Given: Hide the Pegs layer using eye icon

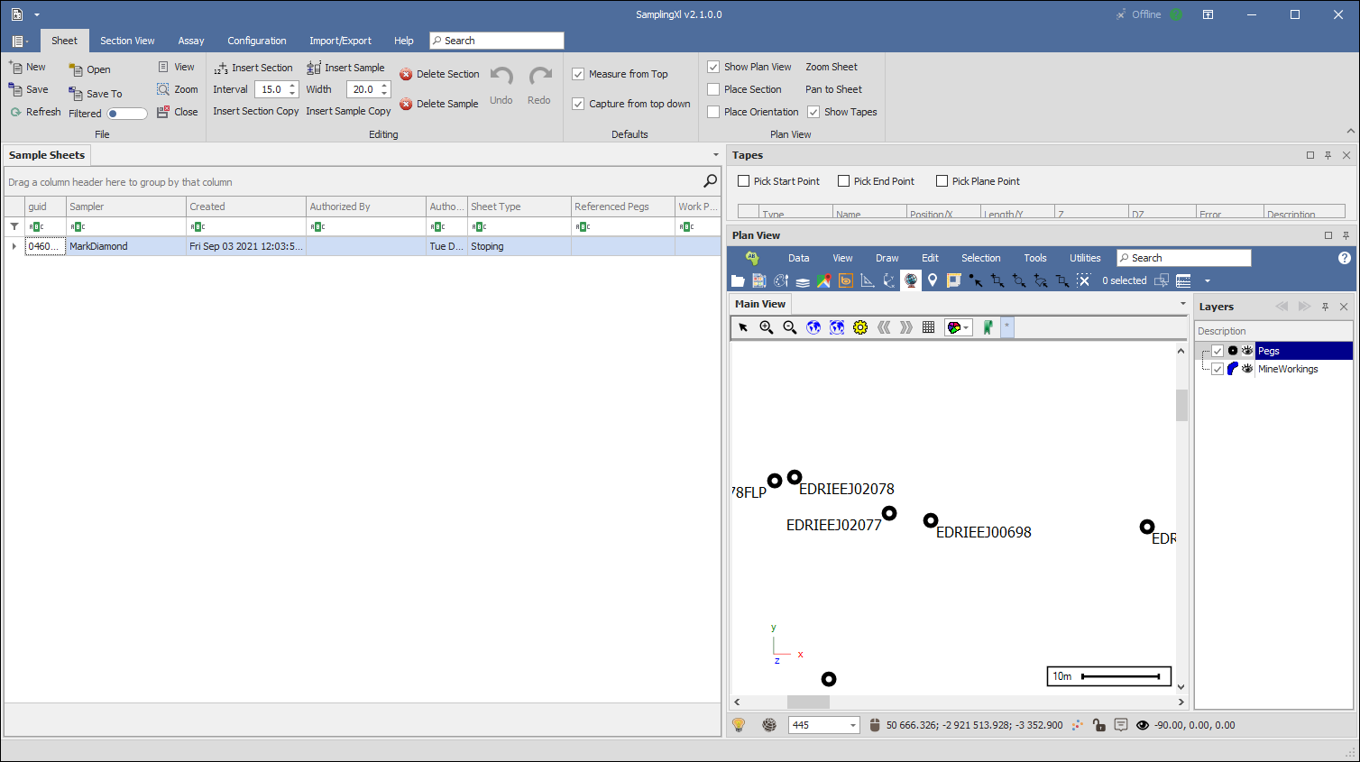Looking at the screenshot, I should click(1247, 351).
